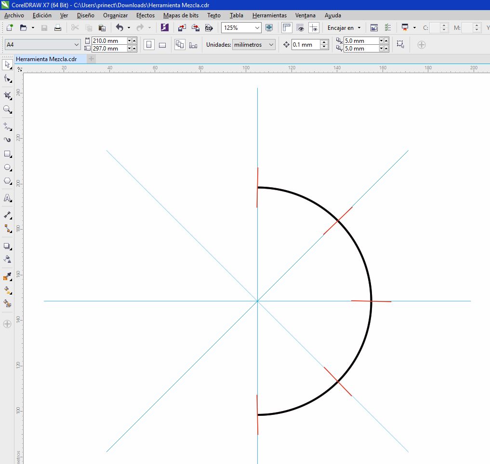Expand the Open file dropdown arrow
This screenshot has width=490, height=464.
[33, 28]
